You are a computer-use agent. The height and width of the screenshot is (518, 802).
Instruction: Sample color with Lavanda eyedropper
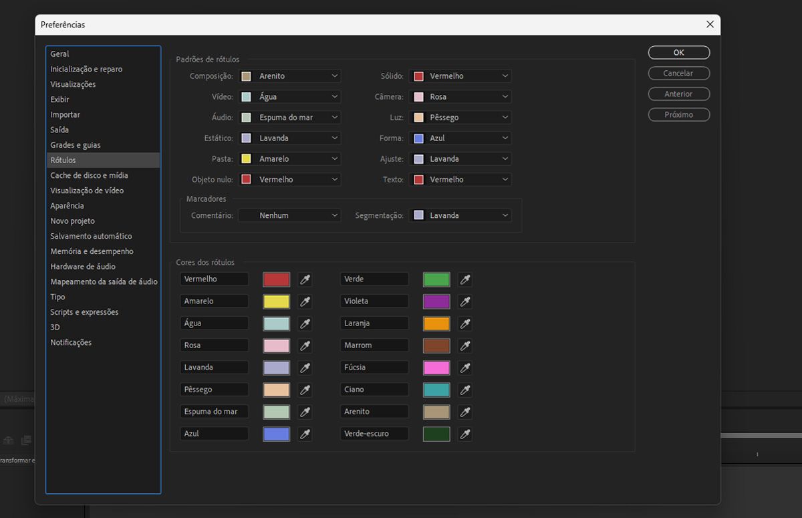tap(305, 368)
